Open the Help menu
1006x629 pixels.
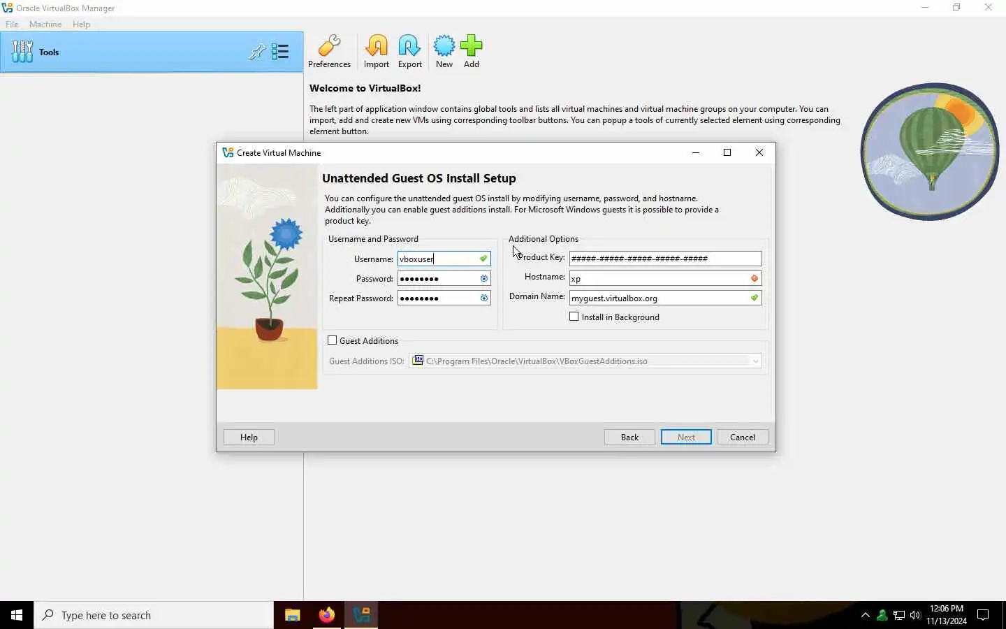click(81, 24)
